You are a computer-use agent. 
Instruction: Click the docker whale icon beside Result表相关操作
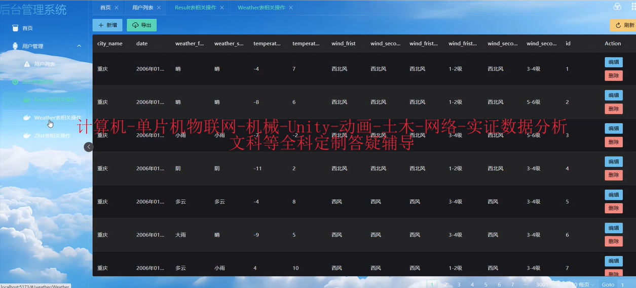coord(27,100)
